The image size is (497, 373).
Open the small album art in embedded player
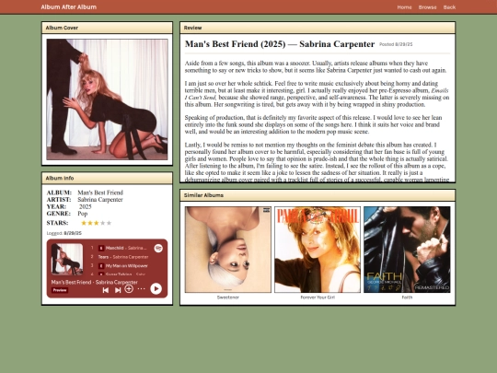pyautogui.click(x=67, y=259)
